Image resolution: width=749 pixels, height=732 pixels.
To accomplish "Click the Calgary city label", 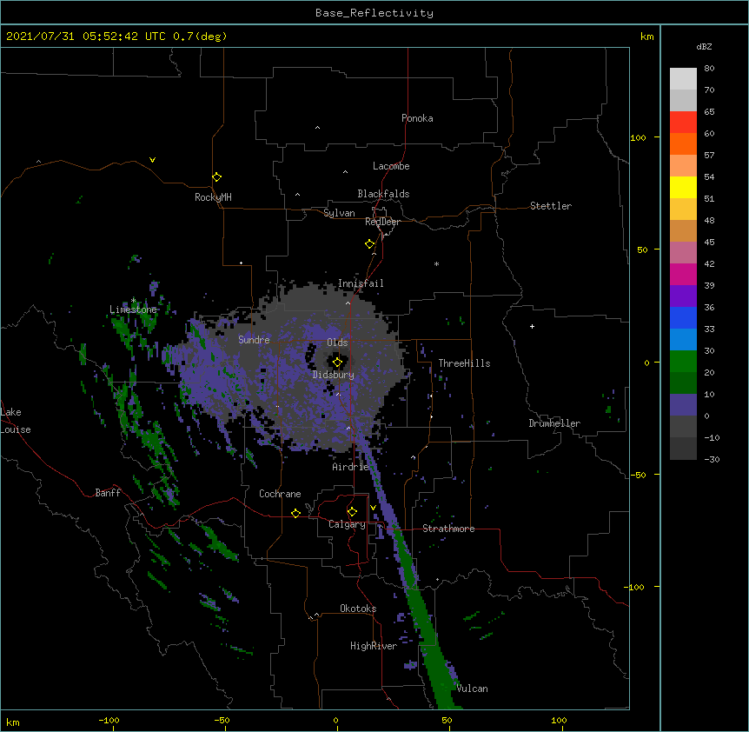I will 347,524.
